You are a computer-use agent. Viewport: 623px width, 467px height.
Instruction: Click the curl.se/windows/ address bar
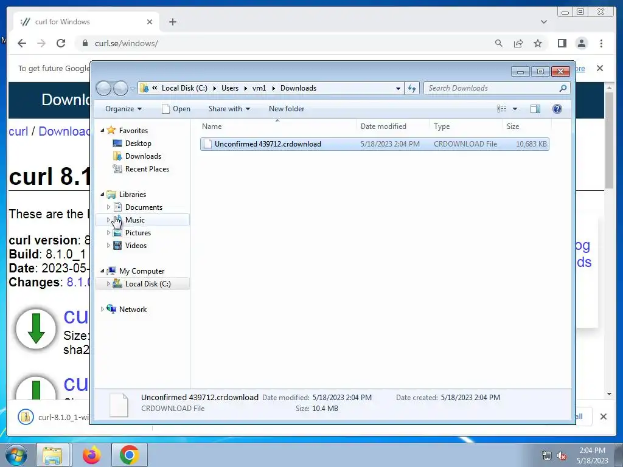[x=282, y=43]
